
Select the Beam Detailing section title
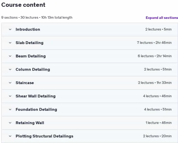pyautogui.click(x=31, y=56)
